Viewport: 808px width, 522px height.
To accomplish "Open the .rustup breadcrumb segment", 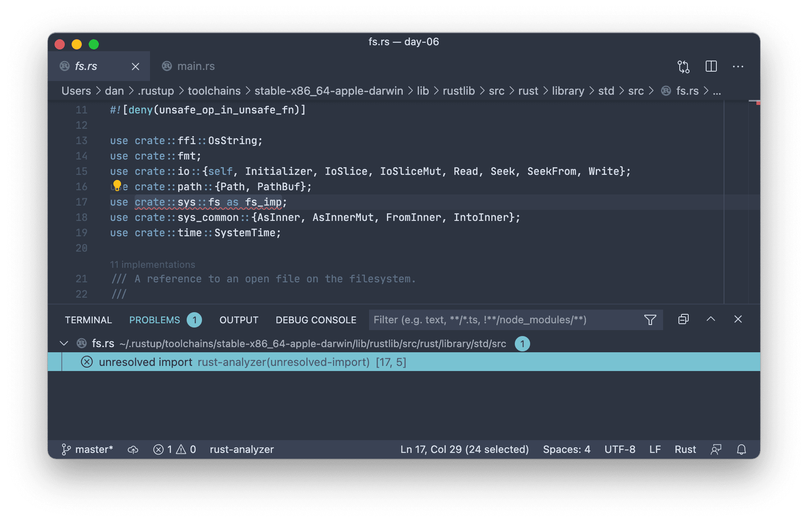I will [x=156, y=91].
